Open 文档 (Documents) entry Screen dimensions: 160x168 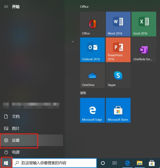(32, 116)
